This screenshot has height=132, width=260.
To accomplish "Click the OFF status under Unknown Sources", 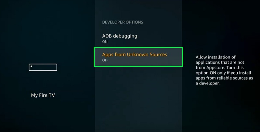I will [105, 60].
